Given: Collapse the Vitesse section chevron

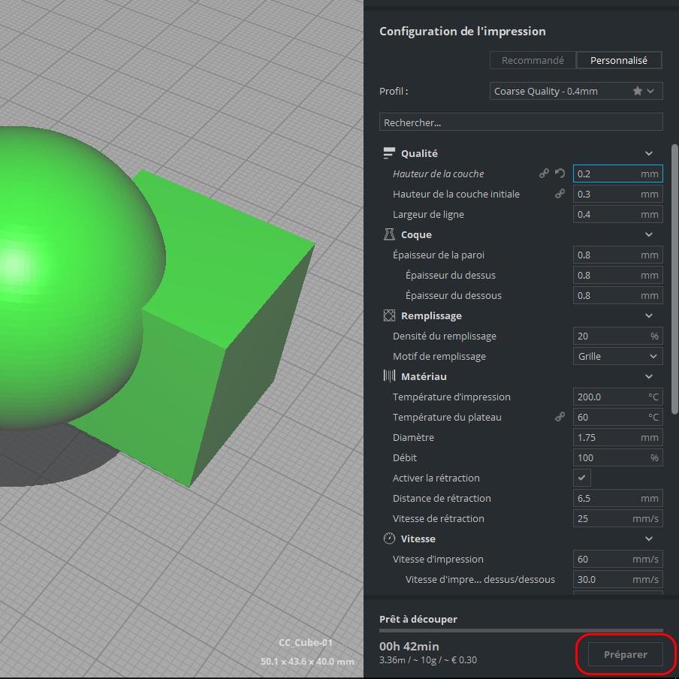Looking at the screenshot, I should pyautogui.click(x=649, y=539).
